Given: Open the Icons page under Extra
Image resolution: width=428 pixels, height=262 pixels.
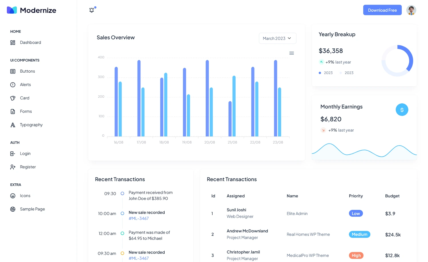Looking at the screenshot, I should point(25,196).
